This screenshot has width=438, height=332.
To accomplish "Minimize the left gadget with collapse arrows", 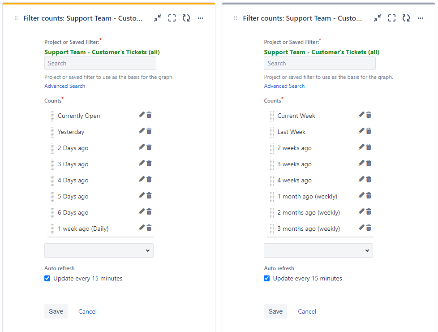I will click(x=158, y=18).
